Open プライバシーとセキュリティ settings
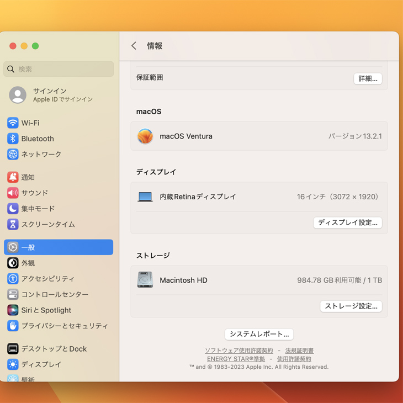The image size is (403, 403). (65, 326)
